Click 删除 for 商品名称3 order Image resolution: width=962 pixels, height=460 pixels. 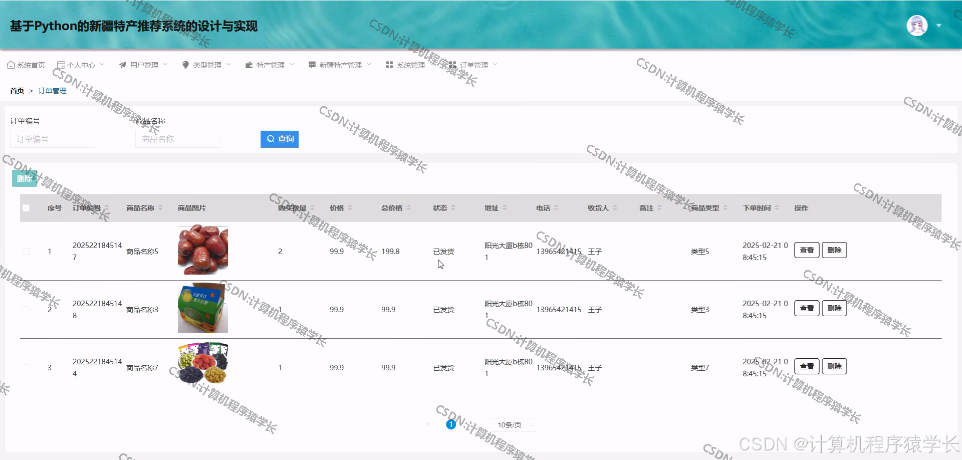point(834,308)
